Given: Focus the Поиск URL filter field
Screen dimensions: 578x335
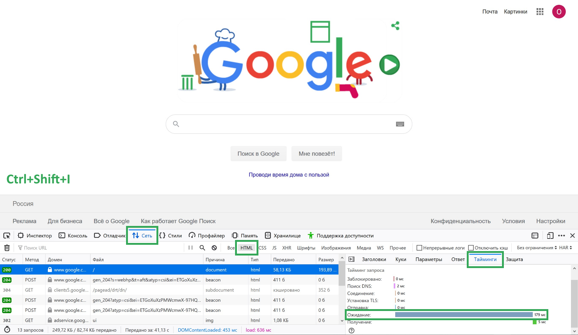Looking at the screenshot, I should (100, 248).
